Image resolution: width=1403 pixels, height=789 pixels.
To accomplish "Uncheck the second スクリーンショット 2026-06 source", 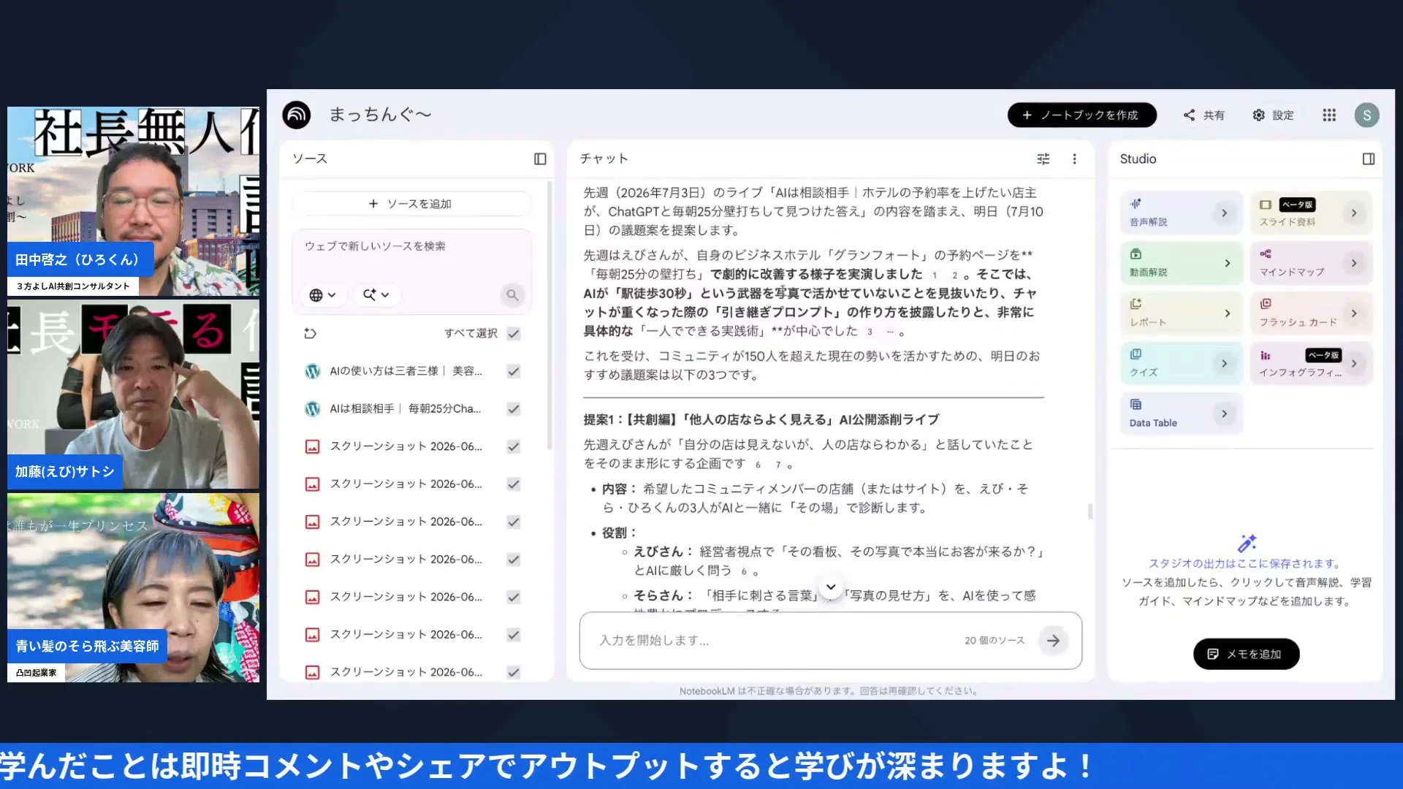I will click(x=514, y=484).
